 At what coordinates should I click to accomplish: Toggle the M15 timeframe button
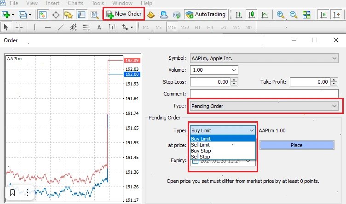(x=172, y=27)
